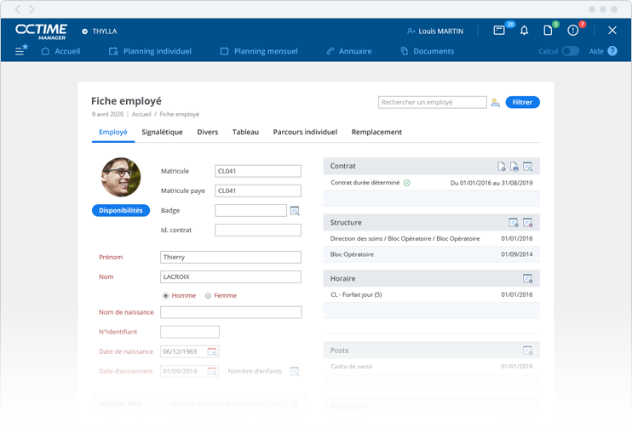632x427 pixels.
Task: Select Contrat durée déterminé row
Action: (431, 183)
